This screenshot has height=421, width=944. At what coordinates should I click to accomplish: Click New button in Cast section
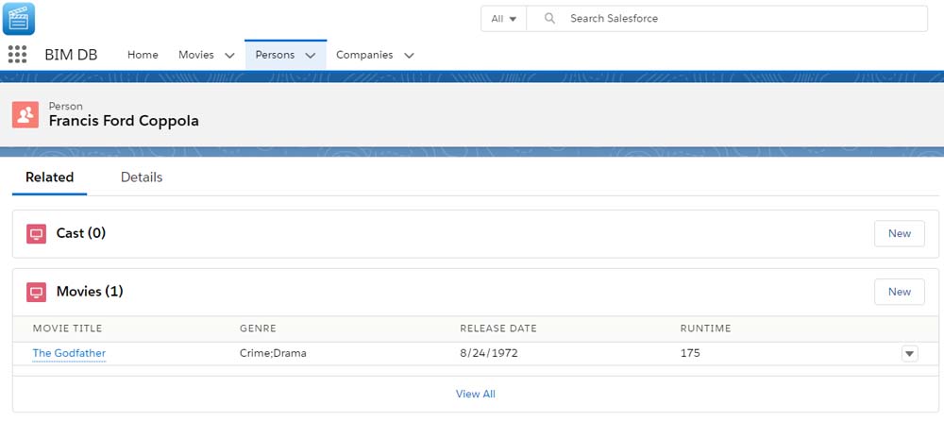tap(900, 233)
